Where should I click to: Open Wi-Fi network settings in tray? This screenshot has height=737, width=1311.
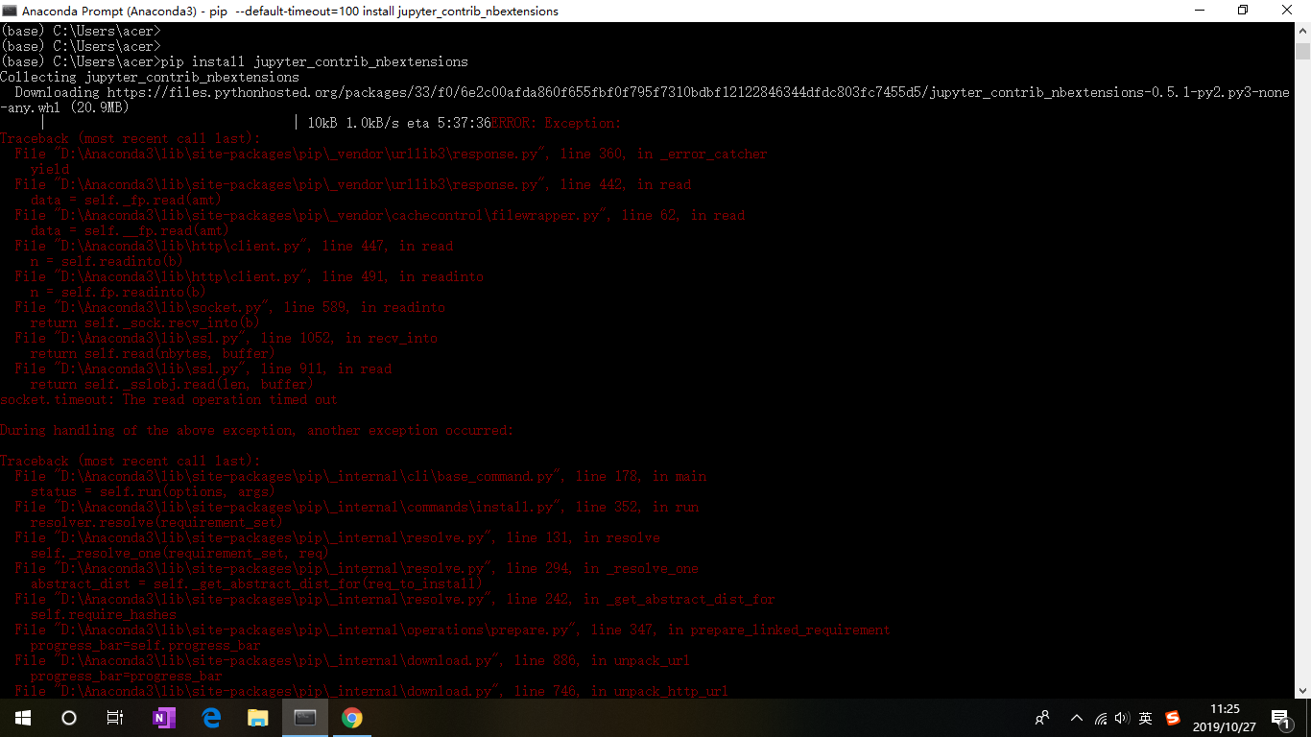pyautogui.click(x=1100, y=718)
